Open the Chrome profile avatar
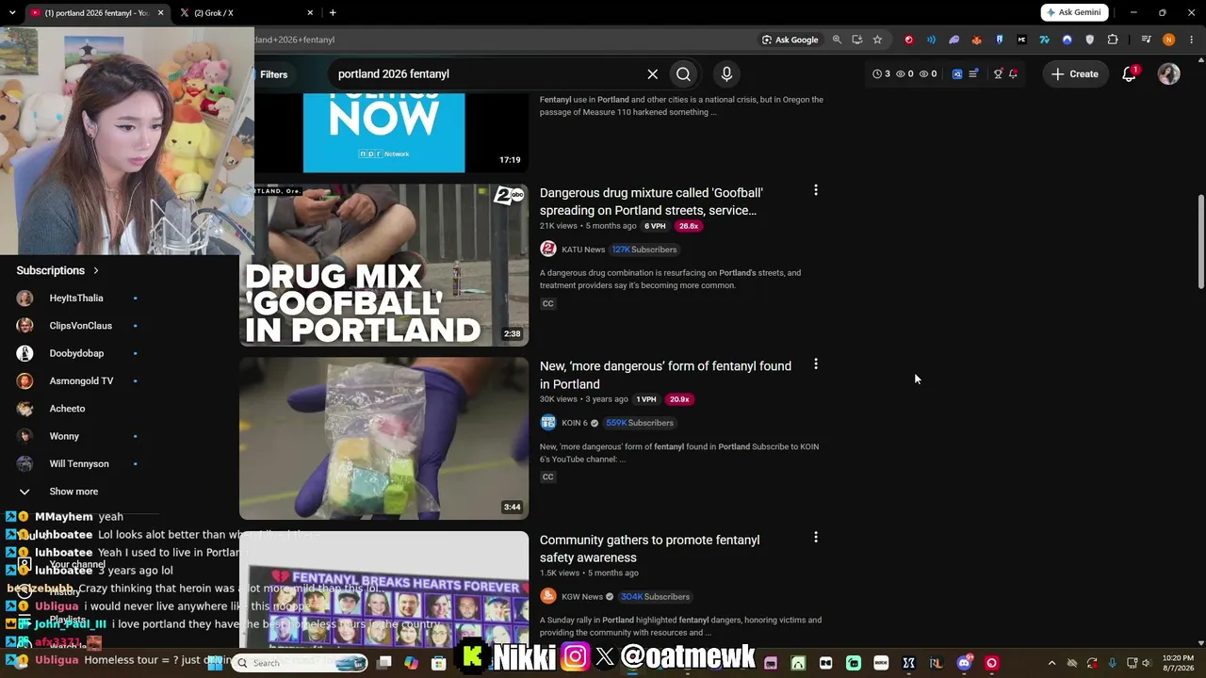Image resolution: width=1206 pixels, height=678 pixels. [1169, 40]
